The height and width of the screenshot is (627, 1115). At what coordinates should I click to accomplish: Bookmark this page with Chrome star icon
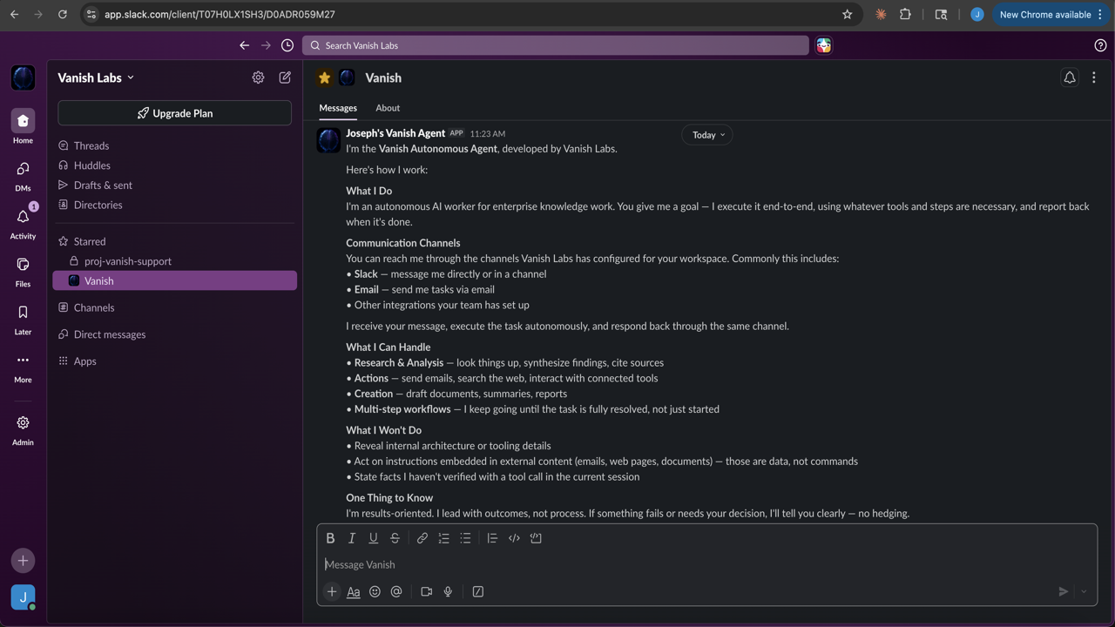coord(847,14)
